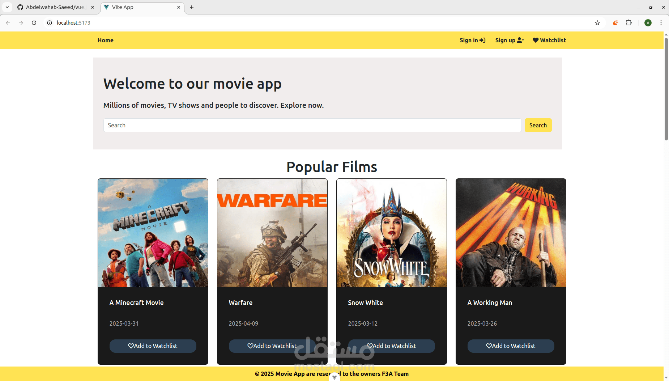The image size is (669, 381).
Task: Reload the current page
Action: (34, 23)
